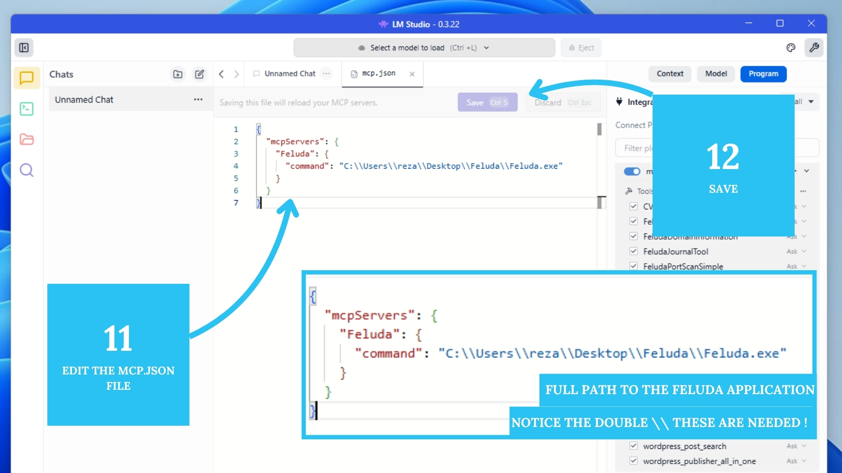Open the Model tab
The image size is (842, 473).
pyautogui.click(x=716, y=74)
